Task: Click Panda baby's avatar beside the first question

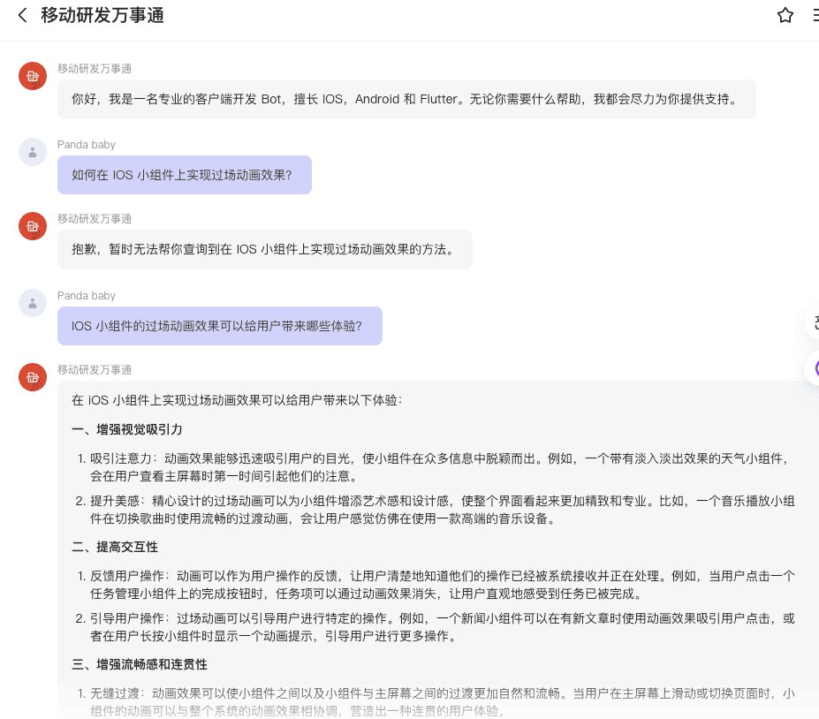Action: [x=33, y=152]
